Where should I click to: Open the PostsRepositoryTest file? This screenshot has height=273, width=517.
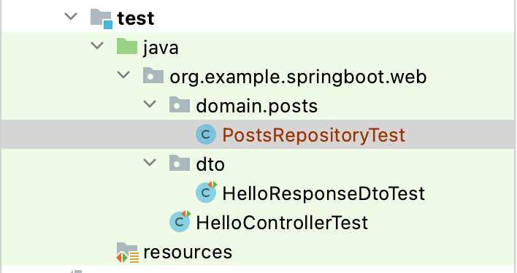pyautogui.click(x=313, y=135)
